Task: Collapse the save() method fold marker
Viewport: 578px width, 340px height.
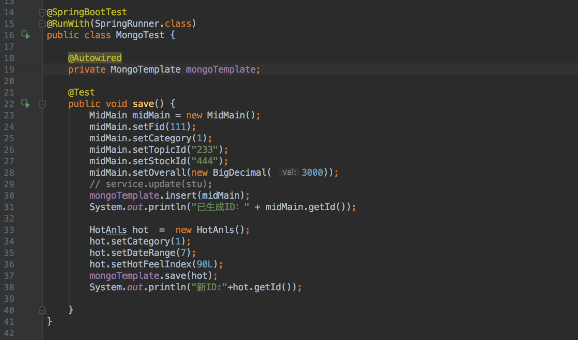Action: [42, 104]
